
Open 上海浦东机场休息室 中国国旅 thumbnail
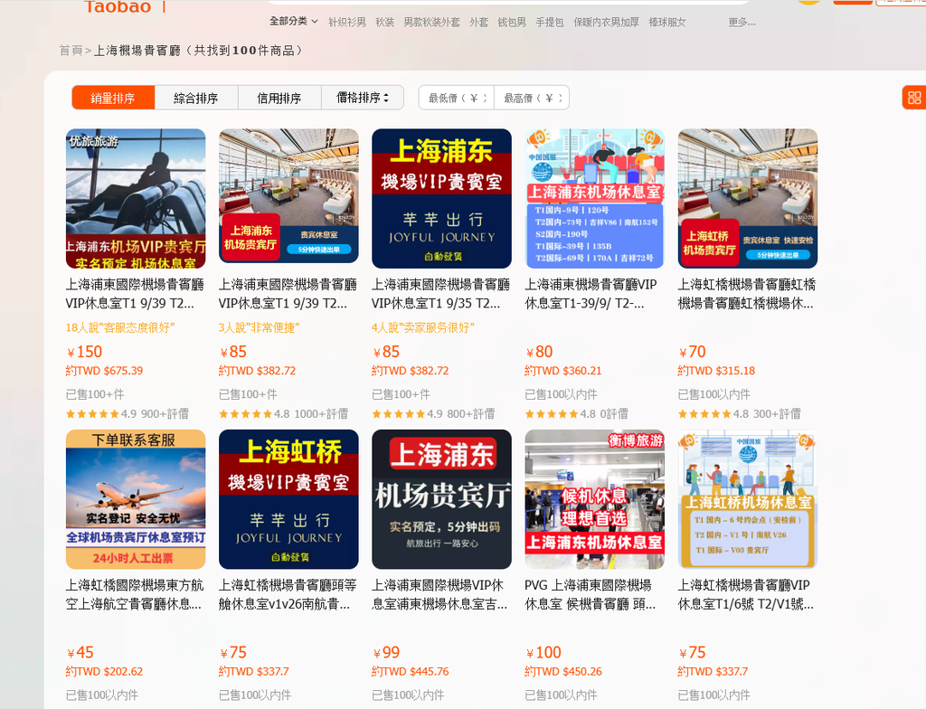[x=595, y=199]
